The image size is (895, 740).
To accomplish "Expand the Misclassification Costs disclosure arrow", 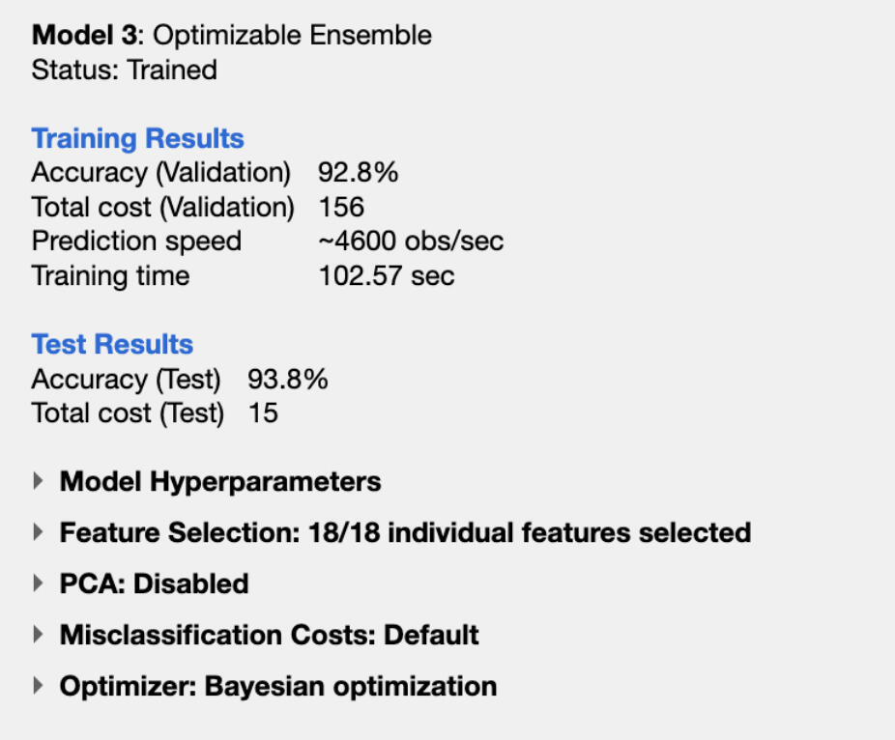I will click(39, 635).
